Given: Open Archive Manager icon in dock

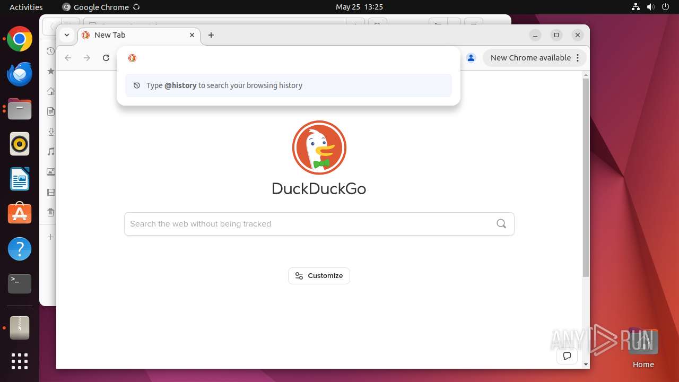Looking at the screenshot, I should [20, 328].
